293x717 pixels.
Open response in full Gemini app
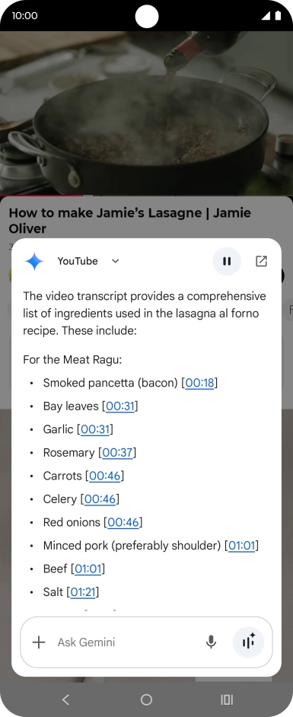pyautogui.click(x=261, y=261)
